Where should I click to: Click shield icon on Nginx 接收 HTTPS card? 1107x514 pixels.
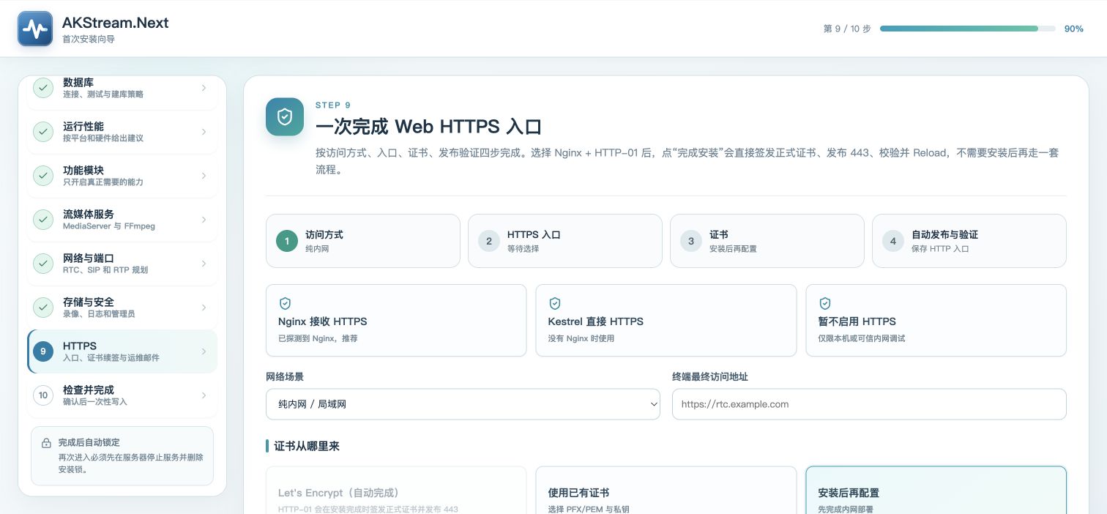(285, 303)
